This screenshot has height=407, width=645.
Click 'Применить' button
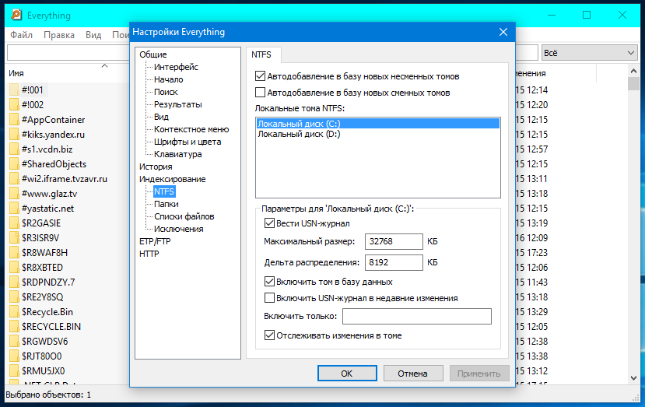pos(479,374)
